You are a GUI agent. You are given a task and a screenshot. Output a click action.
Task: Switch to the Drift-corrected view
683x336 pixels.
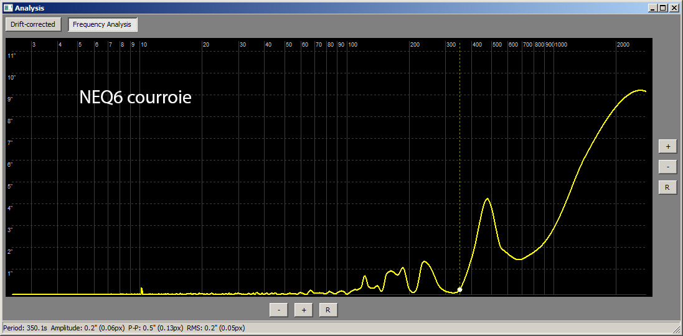click(33, 24)
